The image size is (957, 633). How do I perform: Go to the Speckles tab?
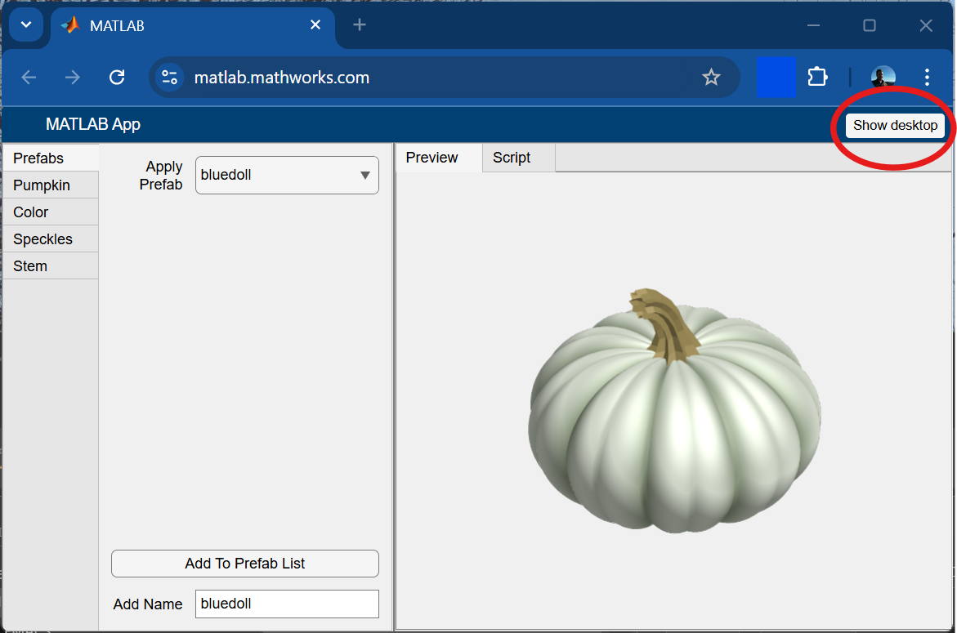tap(42, 239)
